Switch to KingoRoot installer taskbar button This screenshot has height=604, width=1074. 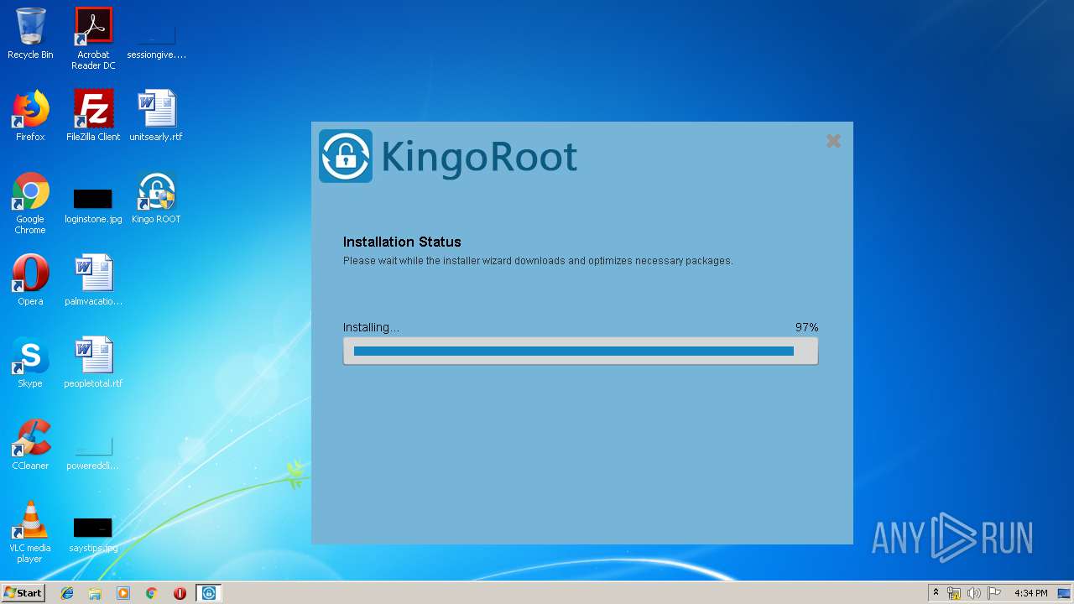click(209, 593)
